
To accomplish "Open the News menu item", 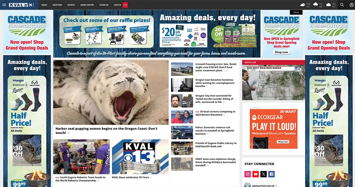I will 45,5.
